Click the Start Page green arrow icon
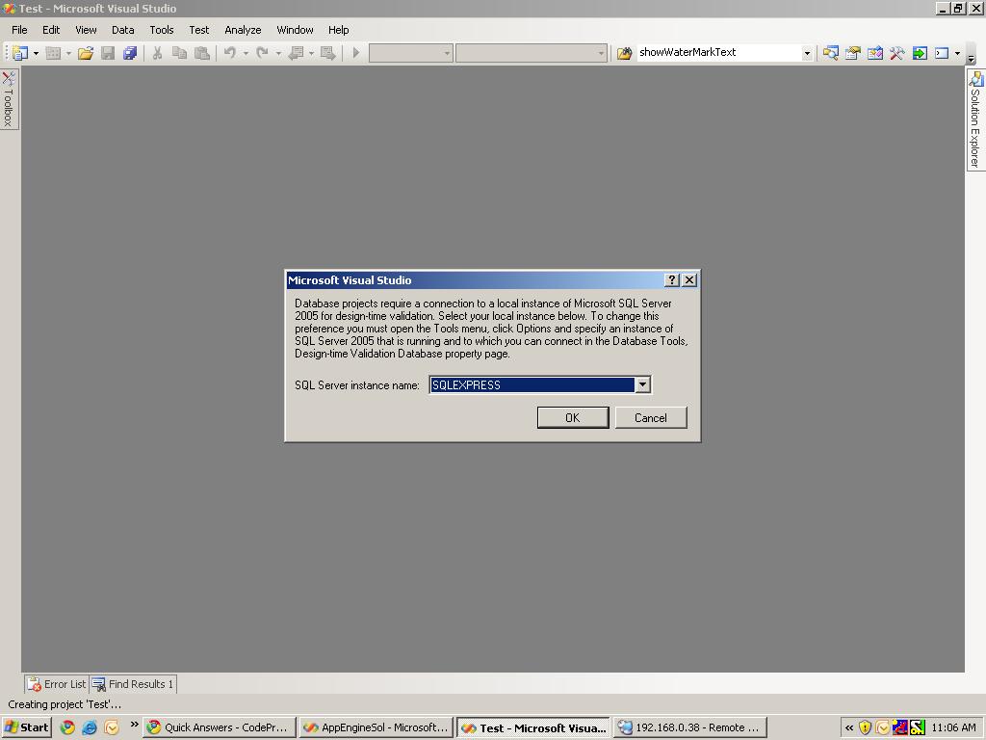The width and height of the screenshot is (986, 740). [x=920, y=54]
